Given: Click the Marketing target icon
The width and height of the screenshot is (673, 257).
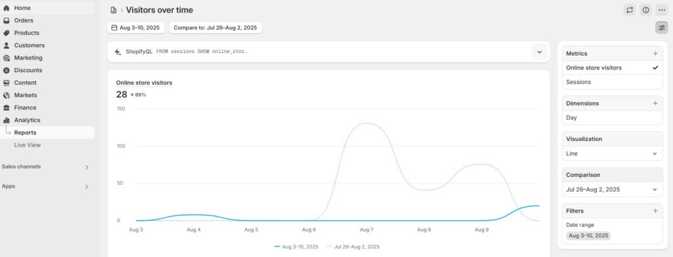Looking at the screenshot, I should (x=7, y=58).
